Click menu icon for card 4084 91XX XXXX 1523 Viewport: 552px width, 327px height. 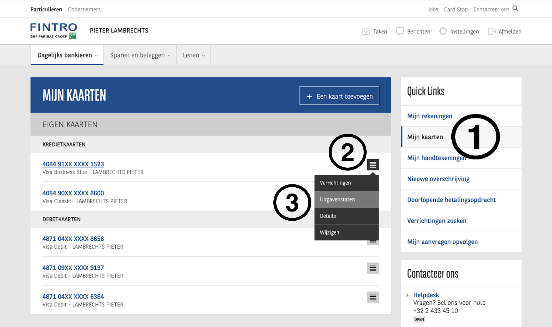373,165
